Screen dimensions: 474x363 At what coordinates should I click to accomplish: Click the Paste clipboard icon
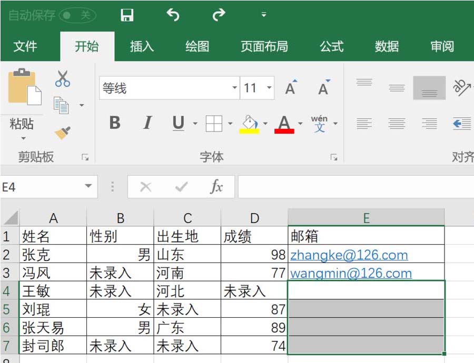25,87
